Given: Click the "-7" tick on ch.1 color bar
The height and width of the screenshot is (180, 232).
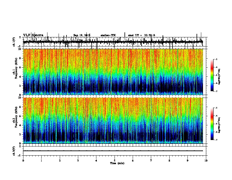Looking at the screenshot, I should pos(216,91).
